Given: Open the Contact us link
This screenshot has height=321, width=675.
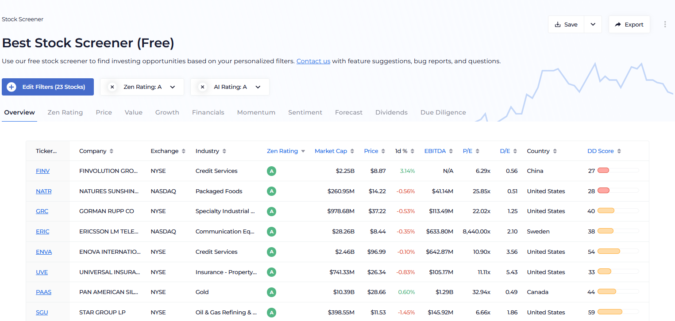Looking at the screenshot, I should 313,61.
